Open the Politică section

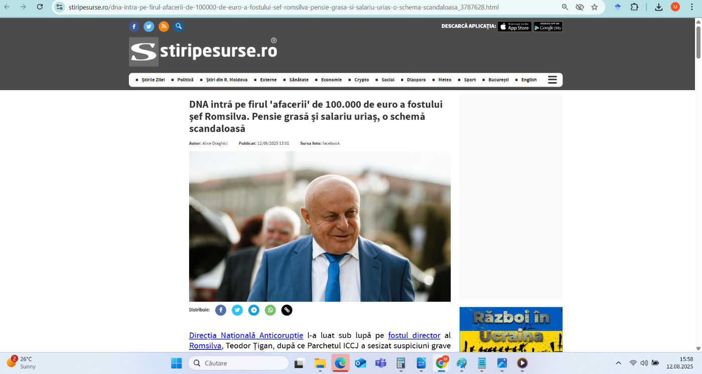[185, 80]
